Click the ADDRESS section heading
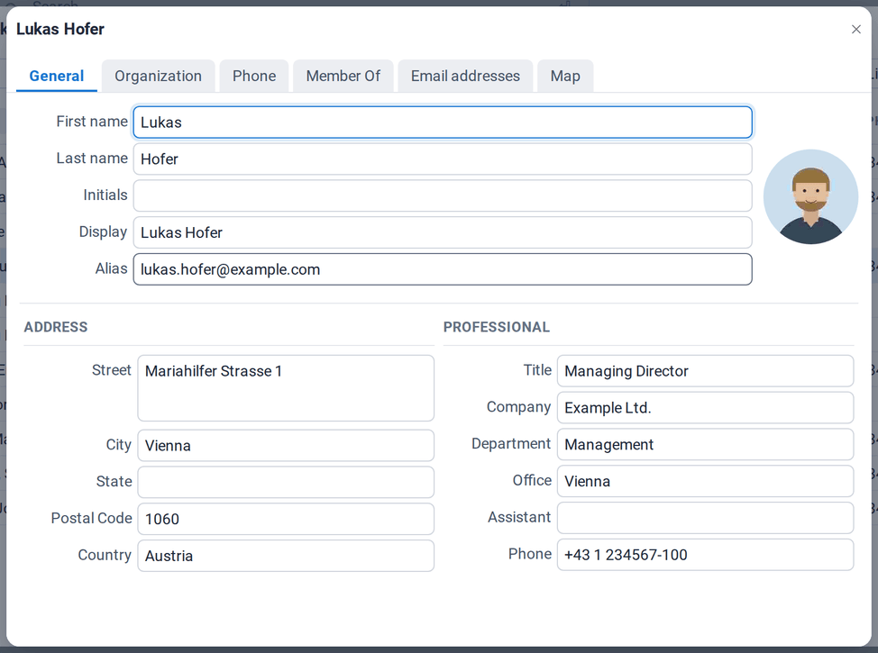The image size is (878, 653). [56, 327]
